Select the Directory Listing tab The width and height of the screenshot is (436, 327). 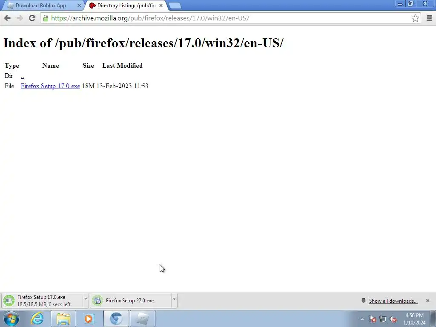coord(126,6)
